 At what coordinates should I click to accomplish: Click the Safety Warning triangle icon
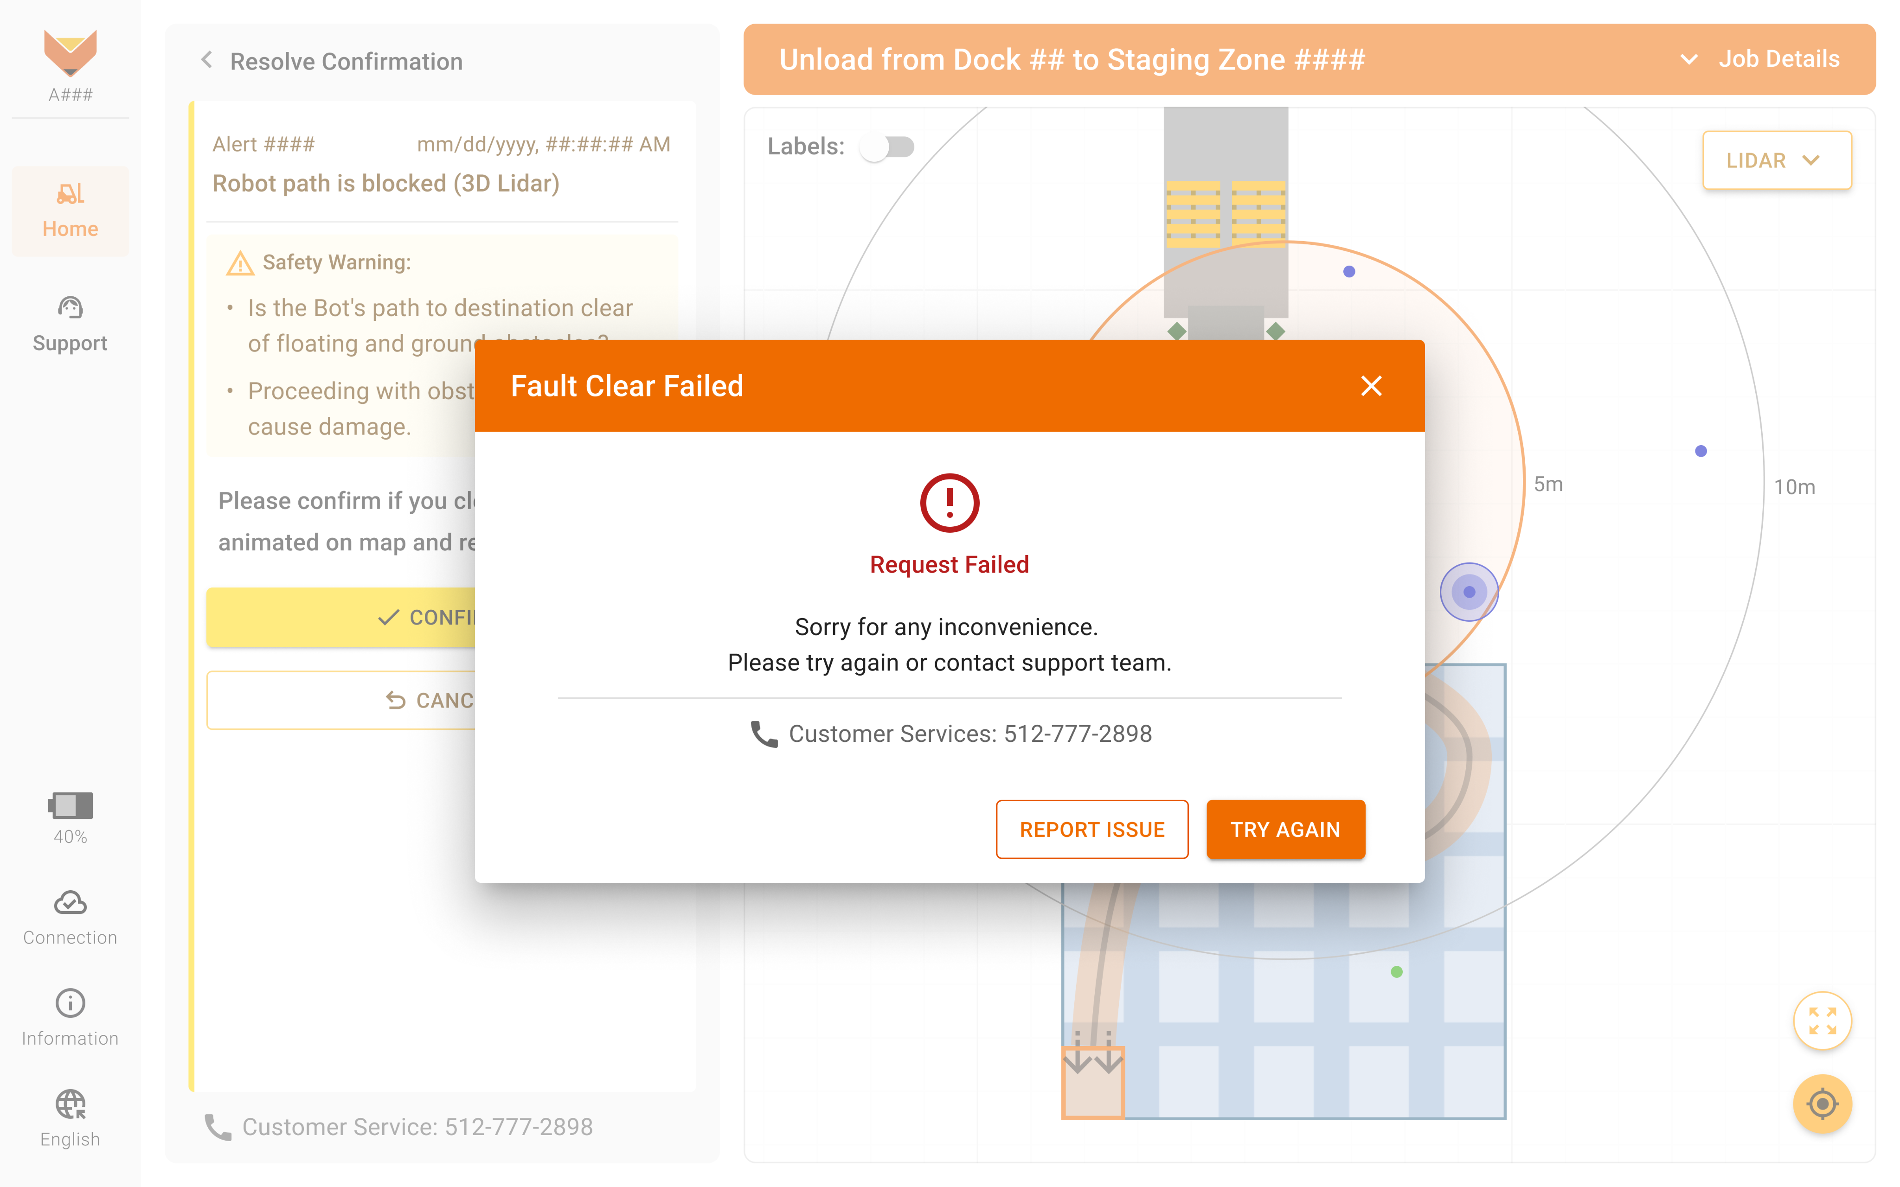click(239, 263)
